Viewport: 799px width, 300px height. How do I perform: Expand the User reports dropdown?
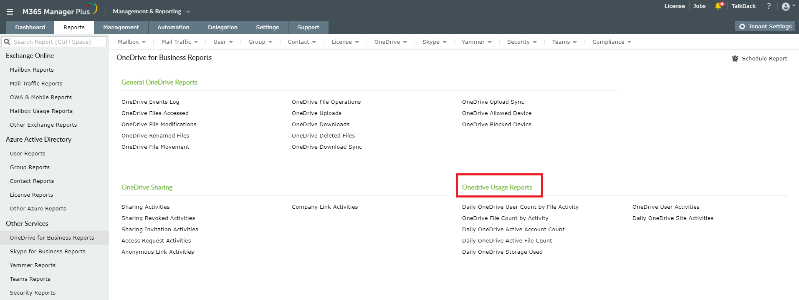(223, 42)
